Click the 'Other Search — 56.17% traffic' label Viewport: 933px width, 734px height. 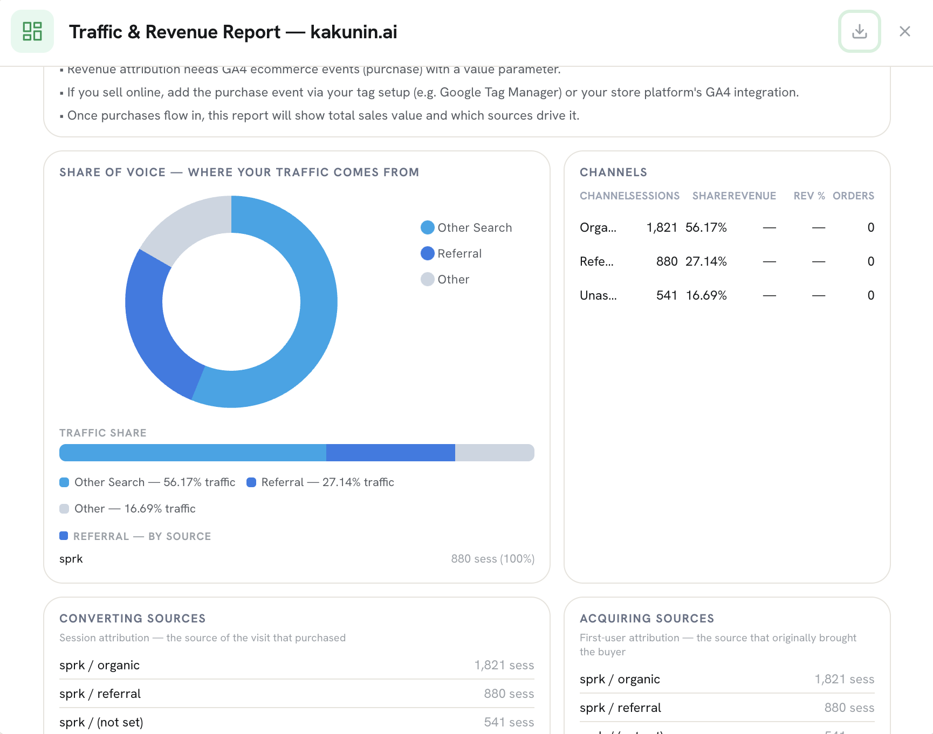pos(155,482)
